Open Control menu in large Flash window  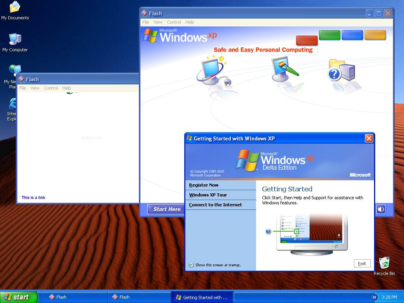pos(174,22)
